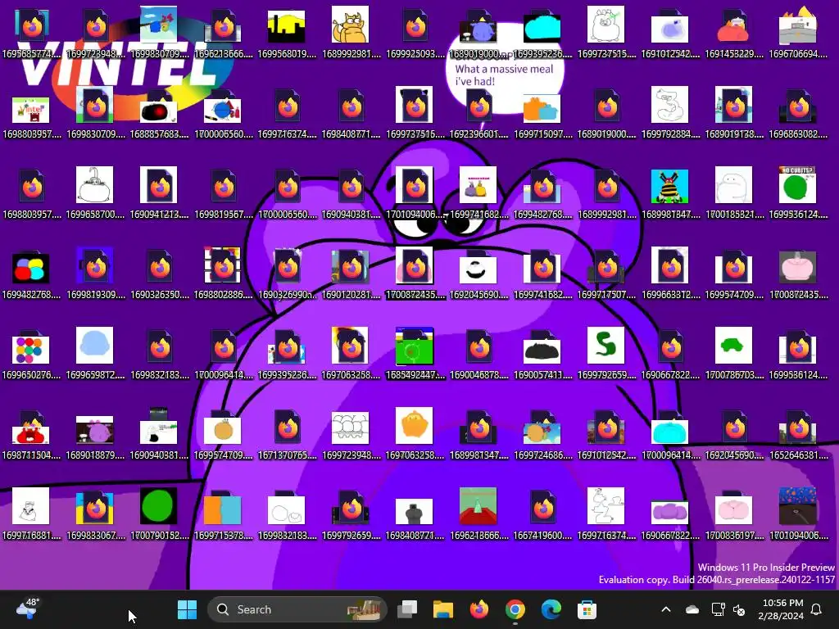The image size is (839, 629).
Task: Open the weather widget showing 48°
Action: pos(27,609)
